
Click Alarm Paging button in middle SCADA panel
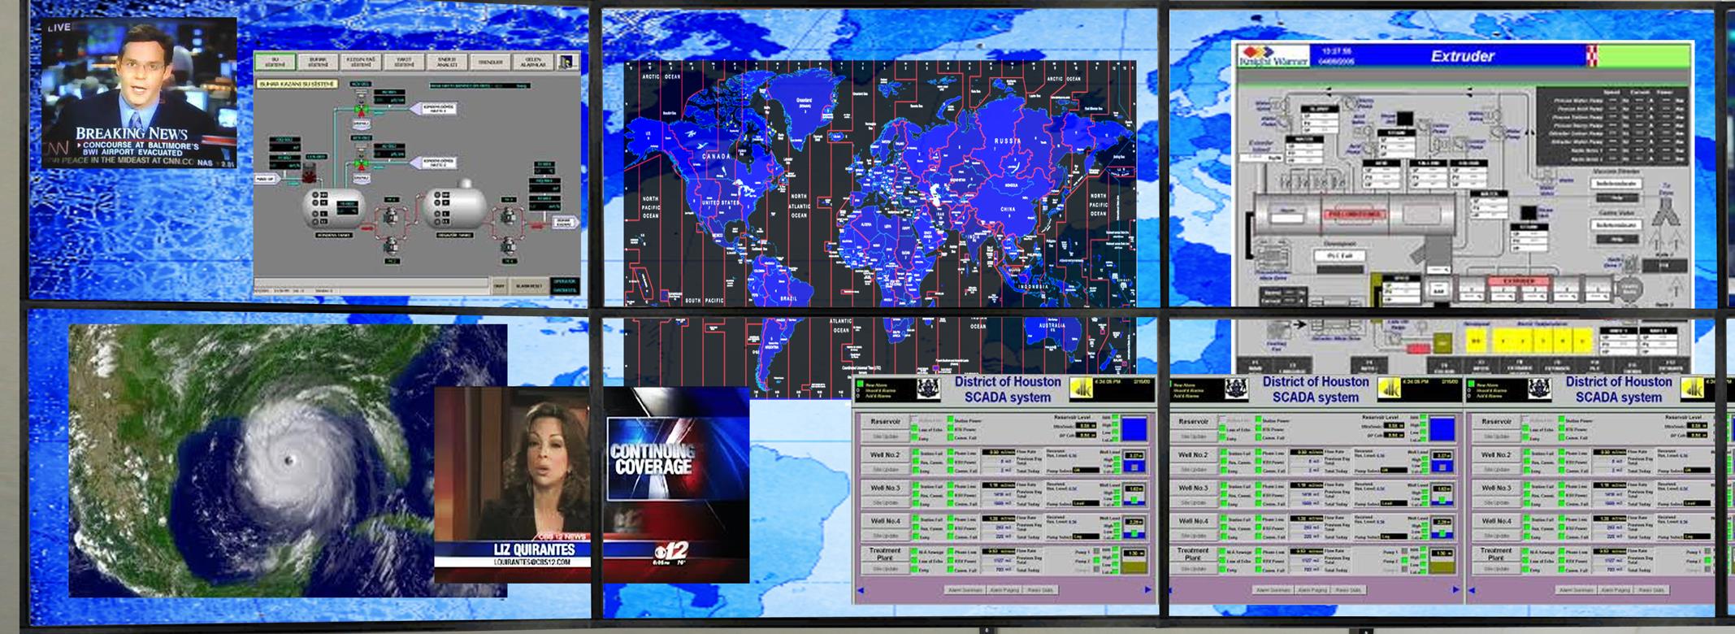coord(1313,590)
